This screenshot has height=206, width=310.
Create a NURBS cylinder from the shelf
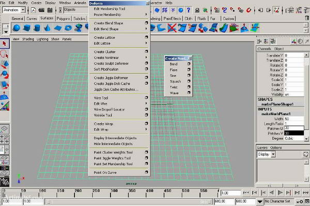(x=37, y=28)
